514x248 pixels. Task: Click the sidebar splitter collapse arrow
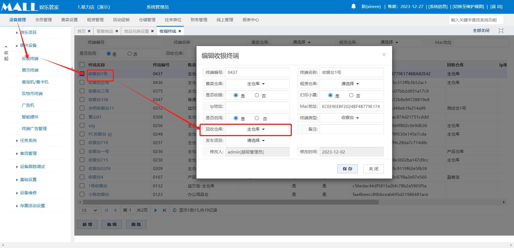[72, 68]
